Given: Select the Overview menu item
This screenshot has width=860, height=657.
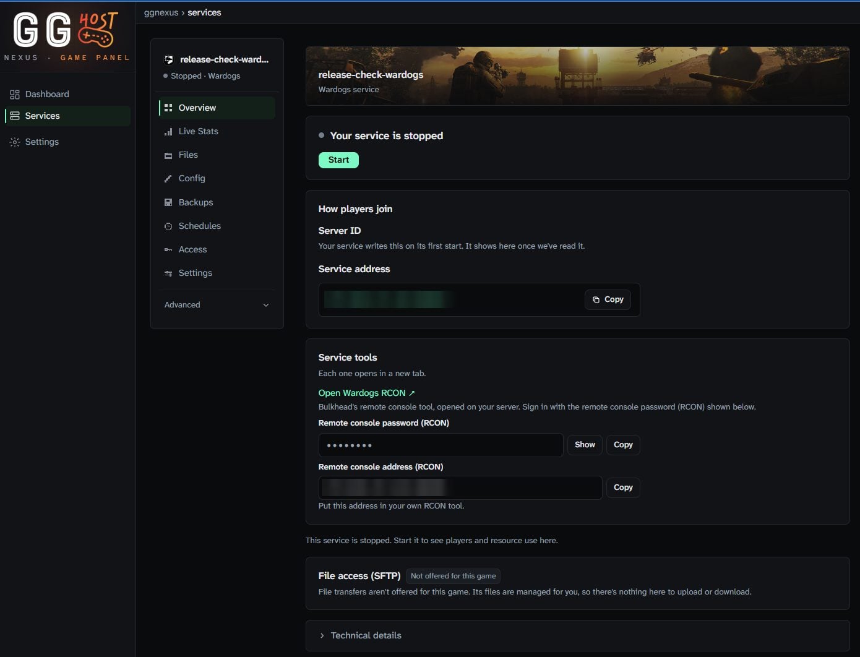Looking at the screenshot, I should point(217,108).
